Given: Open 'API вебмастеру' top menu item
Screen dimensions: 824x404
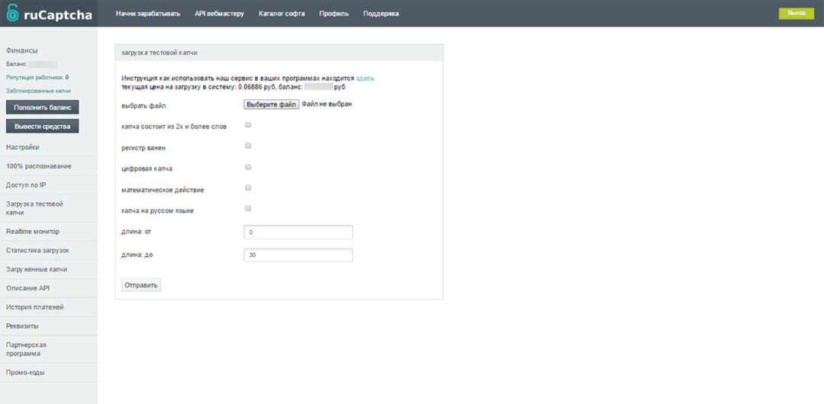Looking at the screenshot, I should tap(220, 14).
